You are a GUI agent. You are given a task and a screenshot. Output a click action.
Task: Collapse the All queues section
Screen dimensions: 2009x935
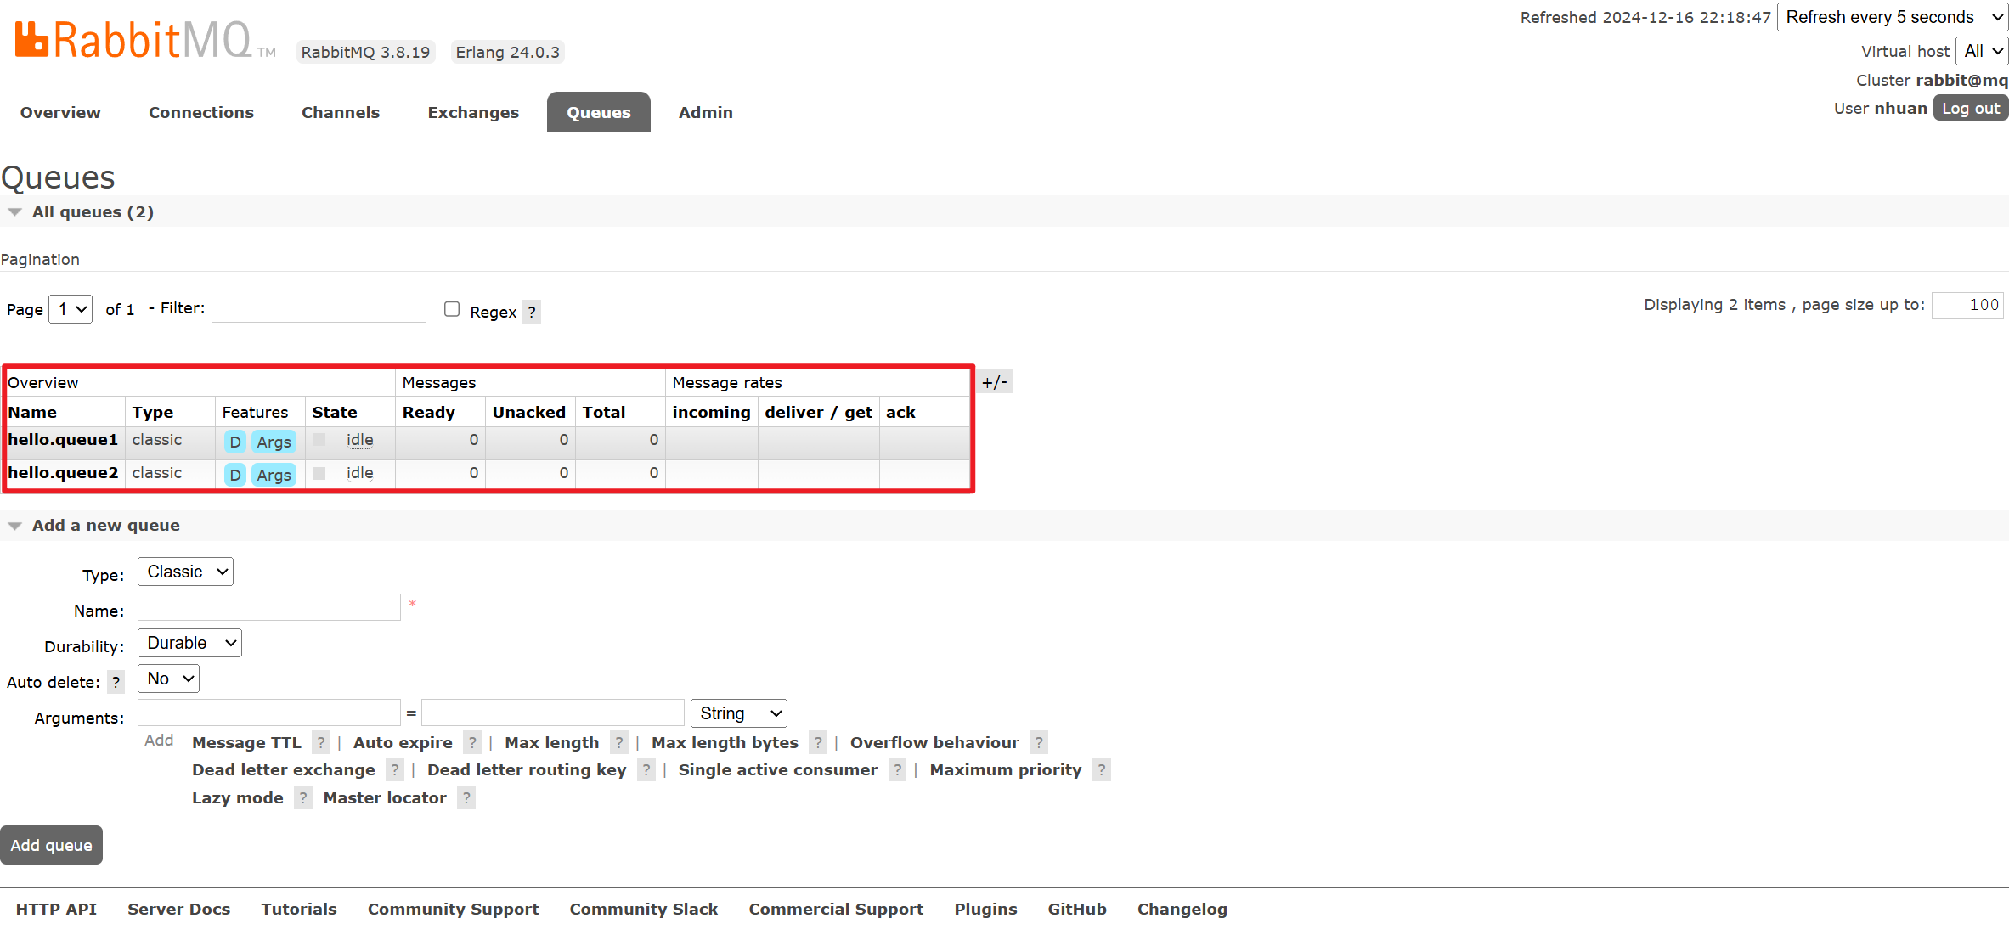point(93,211)
